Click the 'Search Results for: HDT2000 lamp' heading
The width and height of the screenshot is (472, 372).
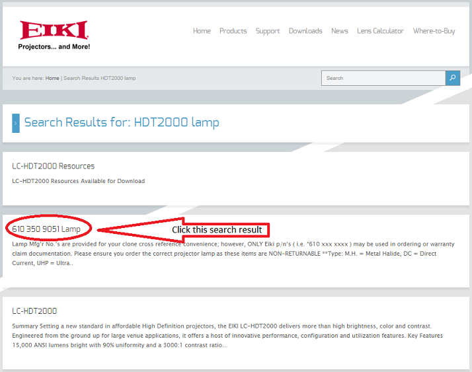[x=122, y=122]
